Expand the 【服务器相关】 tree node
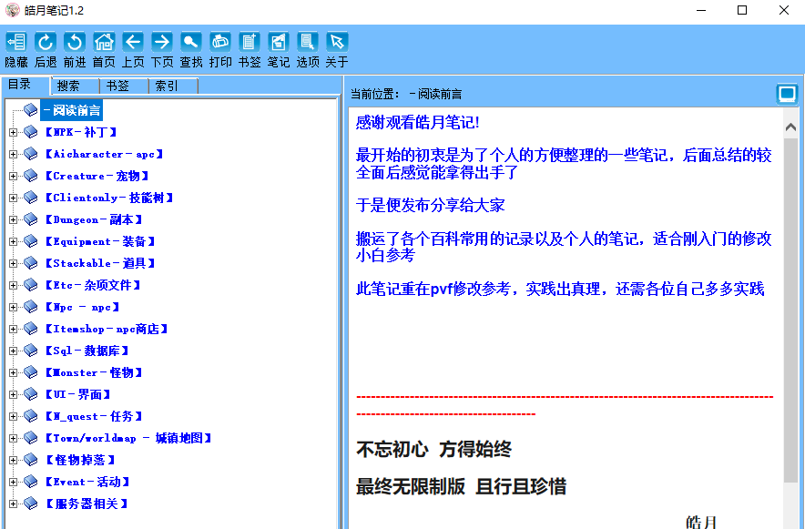The height and width of the screenshot is (529, 805). pyautogui.click(x=14, y=504)
